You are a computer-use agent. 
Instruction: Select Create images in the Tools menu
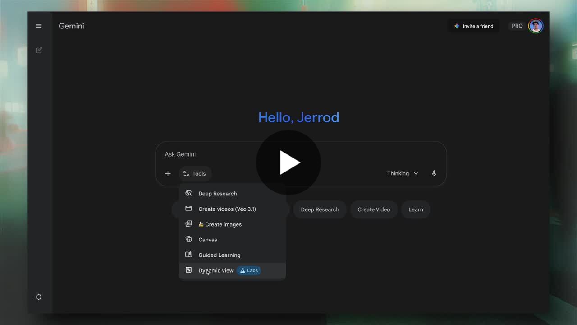coord(232,224)
